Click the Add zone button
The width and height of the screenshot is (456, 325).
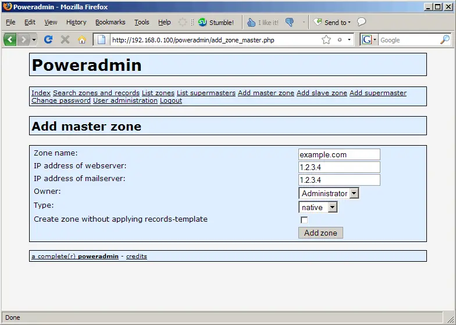tap(321, 233)
